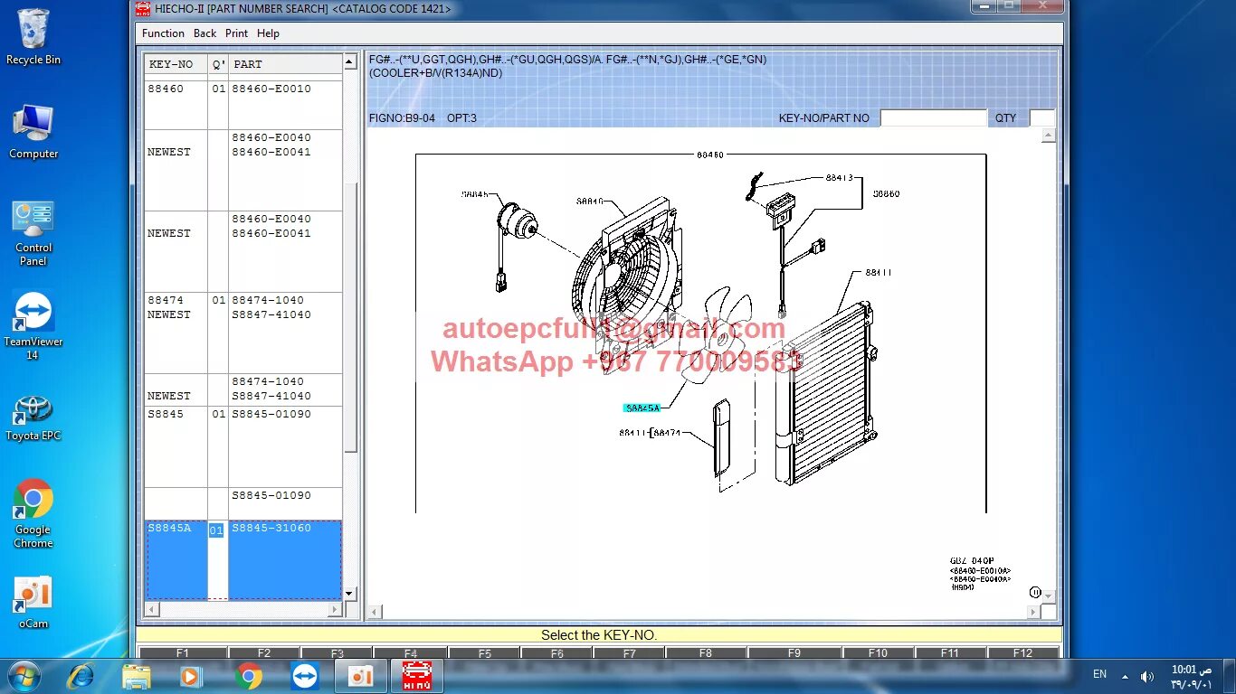Screen dimensions: 1236x694
Task: Click parts list horizontal scroll right arrow
Action: pyautogui.click(x=335, y=610)
